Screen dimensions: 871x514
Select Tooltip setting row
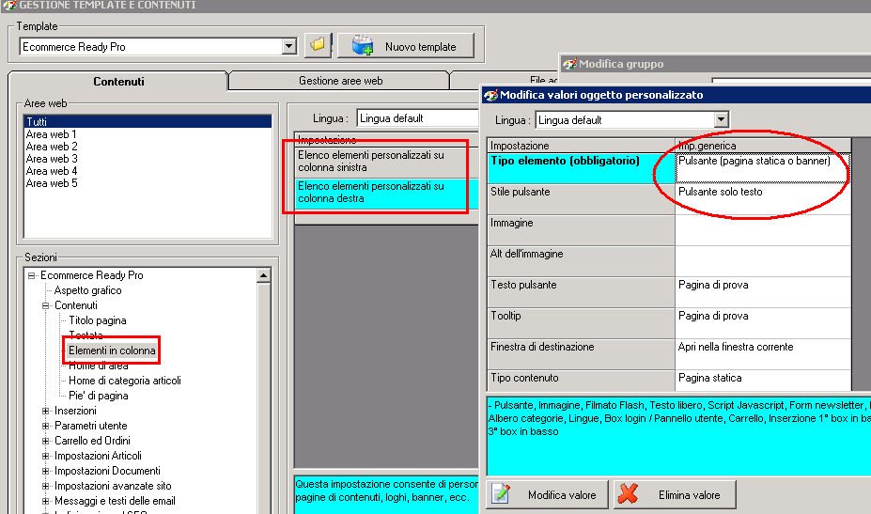[581, 323]
